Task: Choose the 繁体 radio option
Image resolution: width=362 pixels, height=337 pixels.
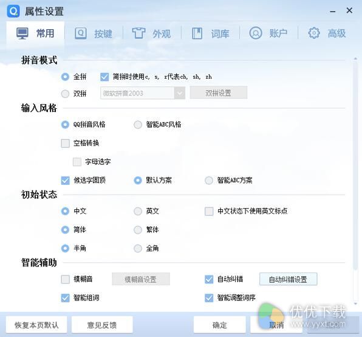Action: pos(138,230)
